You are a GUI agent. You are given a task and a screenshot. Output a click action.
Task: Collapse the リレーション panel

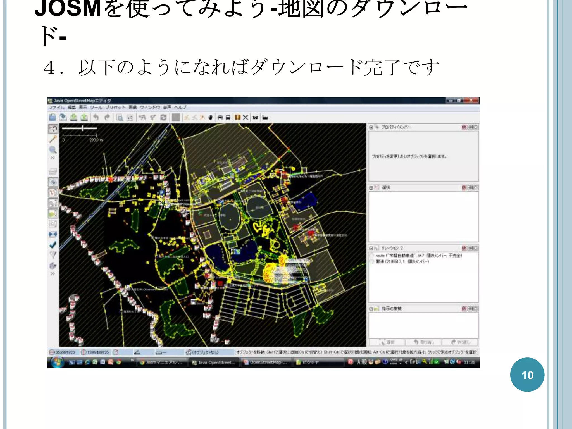pyautogui.click(x=371, y=248)
